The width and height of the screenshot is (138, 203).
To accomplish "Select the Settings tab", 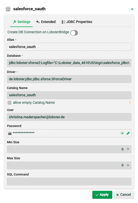I will point(21,22).
